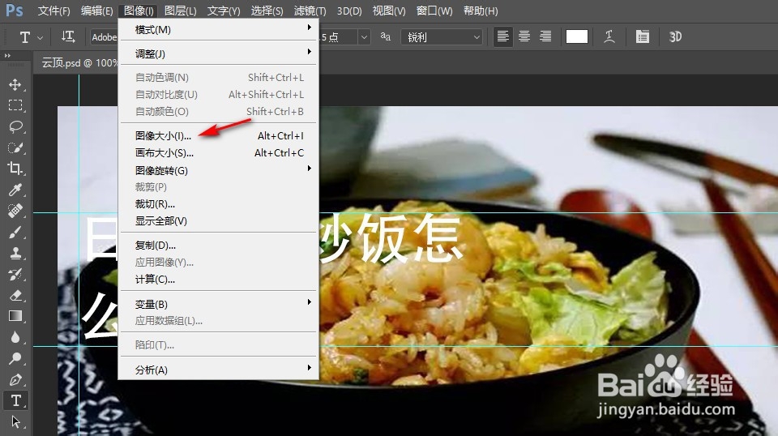Select the Lasso tool
Screen dimensions: 778x436
pos(15,126)
